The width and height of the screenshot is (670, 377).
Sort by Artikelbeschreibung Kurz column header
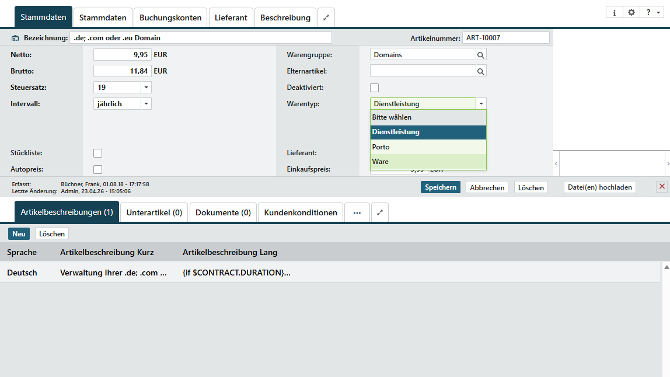coord(107,252)
